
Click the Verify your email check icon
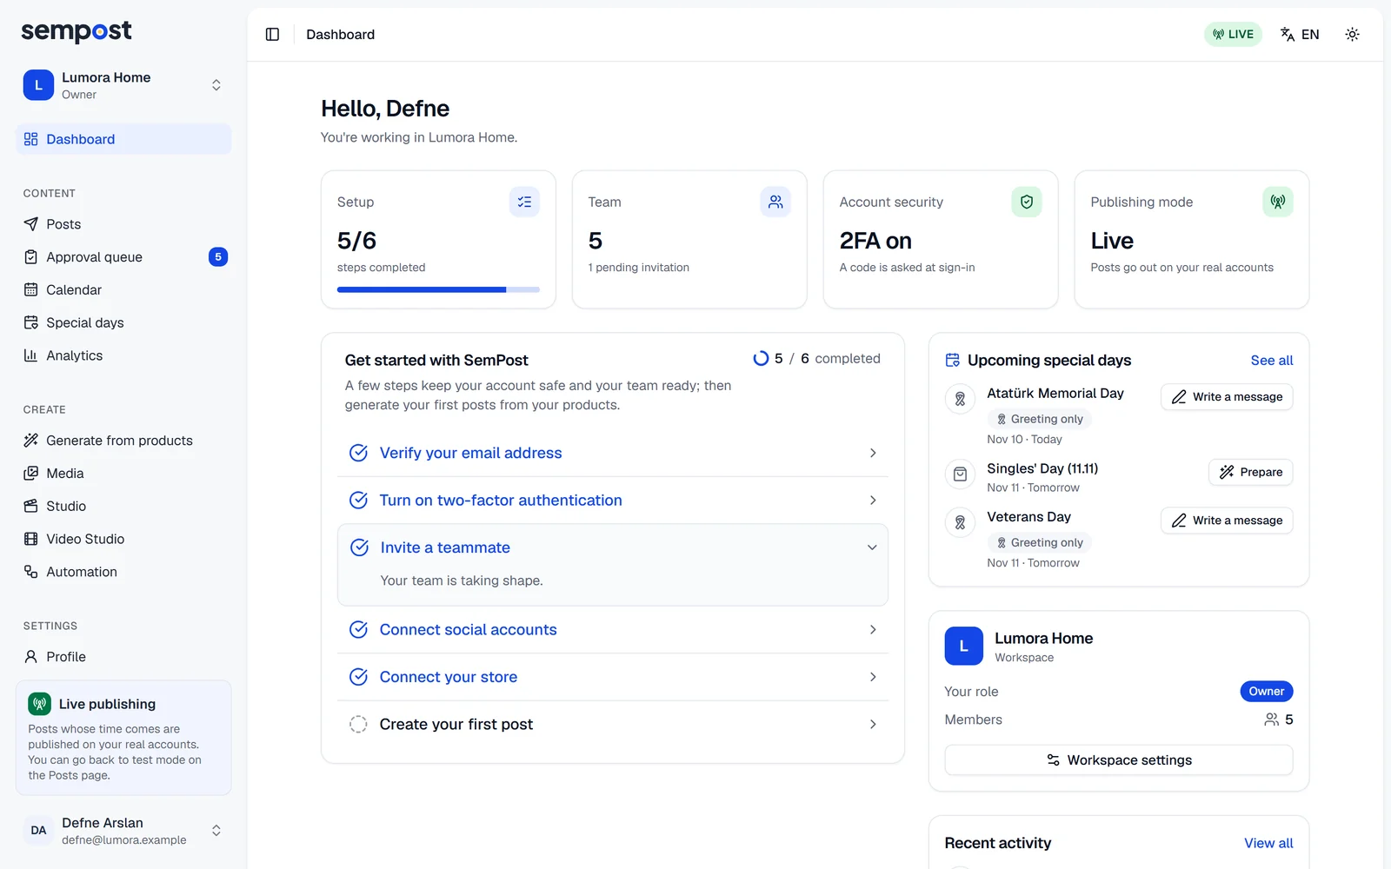point(358,453)
